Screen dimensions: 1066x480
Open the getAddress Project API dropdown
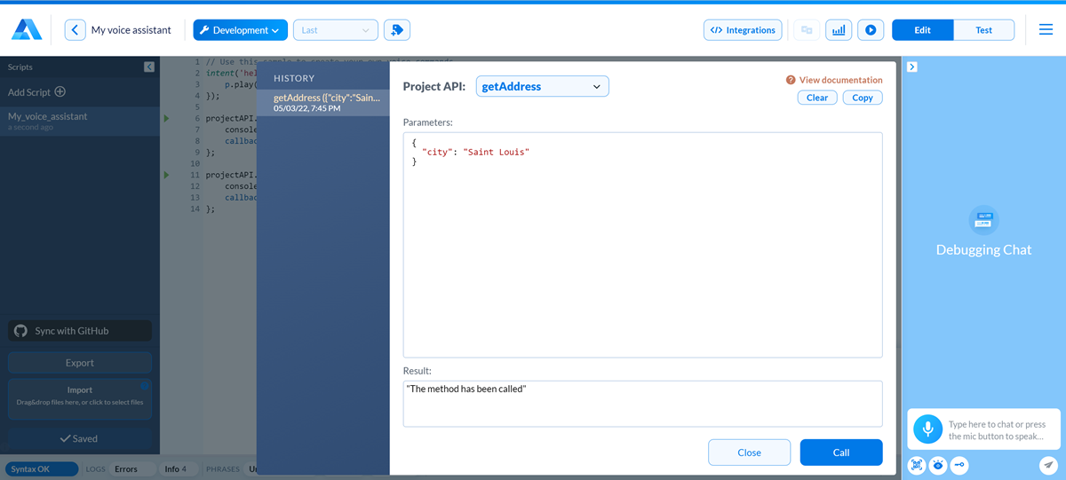pyautogui.click(x=542, y=86)
